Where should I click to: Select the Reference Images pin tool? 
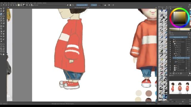1,42
